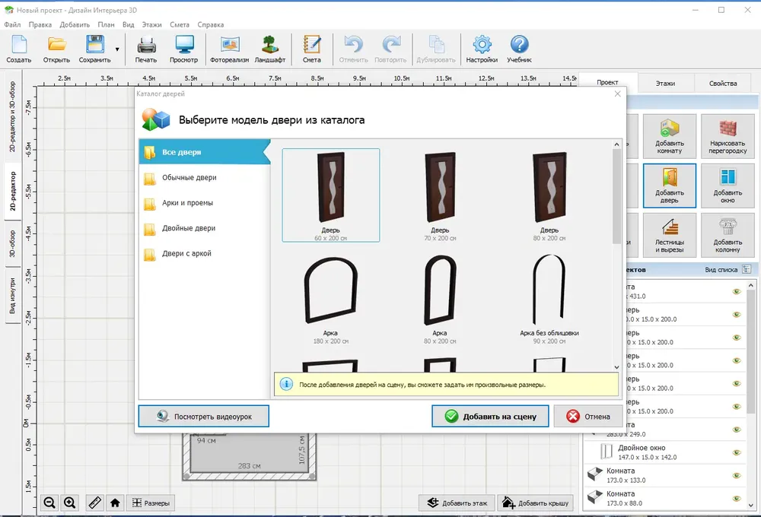Open the dropdown arrow next to Сохранить

pyautogui.click(x=117, y=49)
